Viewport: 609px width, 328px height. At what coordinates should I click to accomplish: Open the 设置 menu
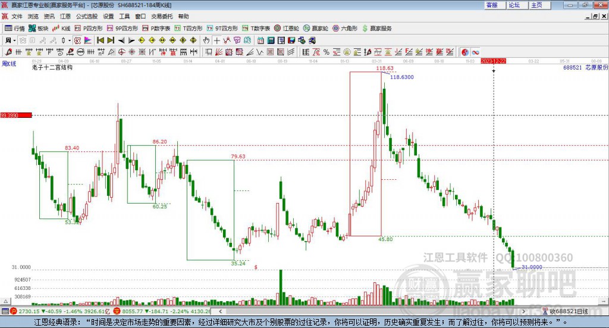[x=108, y=16]
